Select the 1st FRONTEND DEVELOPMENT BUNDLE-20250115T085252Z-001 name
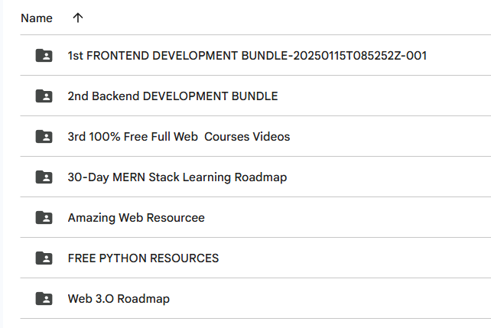Screen dimensions: 491x328 247,56
